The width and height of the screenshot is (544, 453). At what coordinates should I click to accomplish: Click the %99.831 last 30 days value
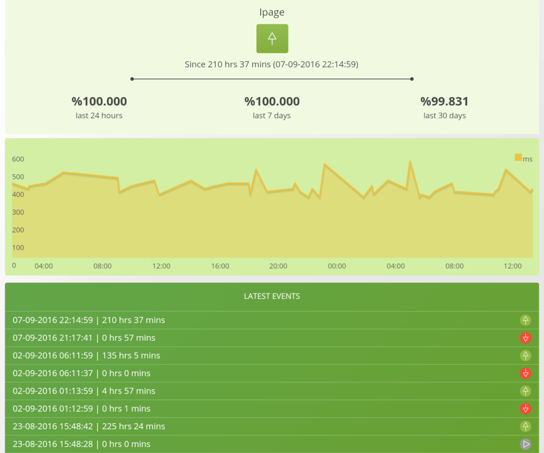[445, 101]
